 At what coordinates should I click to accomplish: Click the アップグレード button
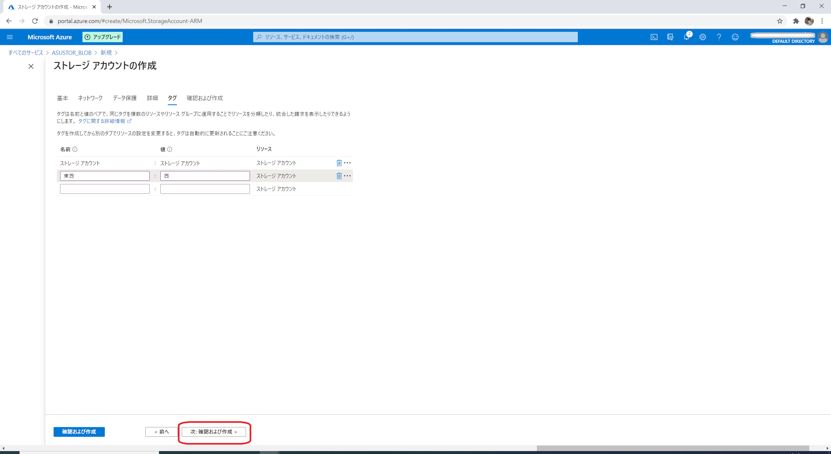pyautogui.click(x=103, y=37)
